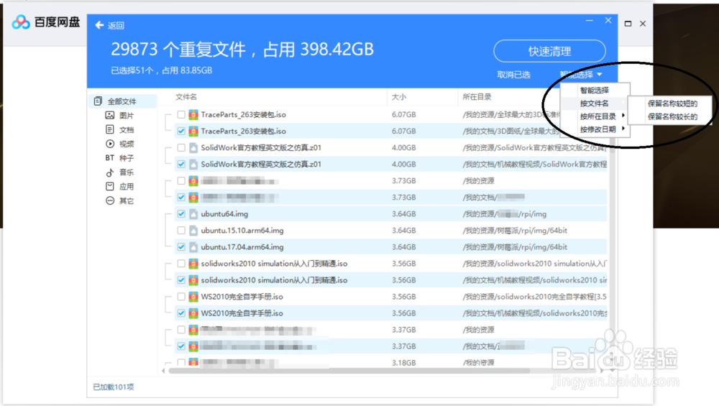
Task: Click scroll-left arrow of horizontal scrollbar
Action: coord(163,370)
